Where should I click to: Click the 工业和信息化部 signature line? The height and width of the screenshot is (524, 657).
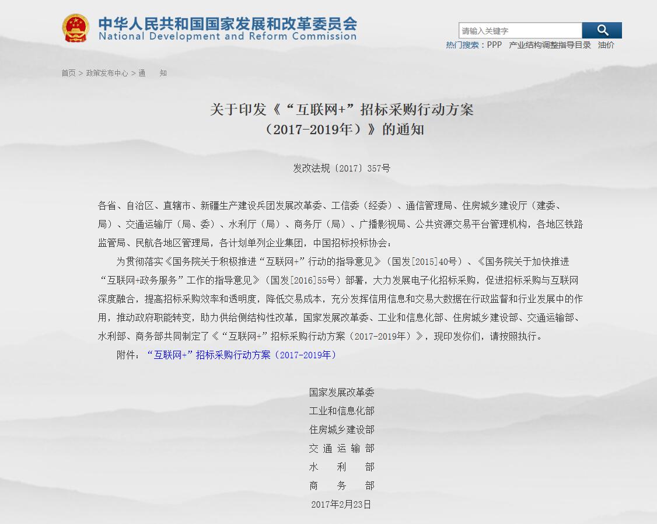tap(341, 411)
